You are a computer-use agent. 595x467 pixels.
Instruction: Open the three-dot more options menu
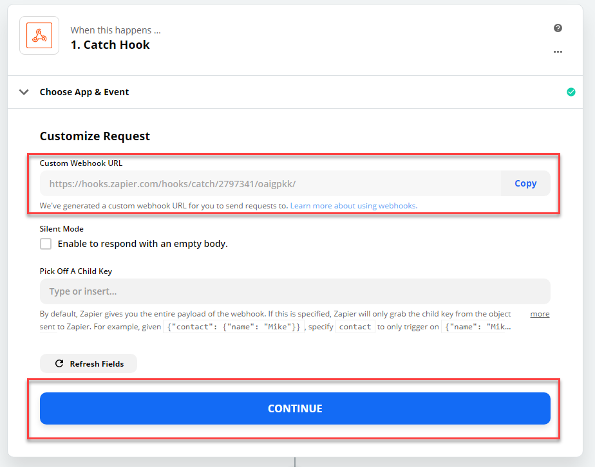(558, 51)
